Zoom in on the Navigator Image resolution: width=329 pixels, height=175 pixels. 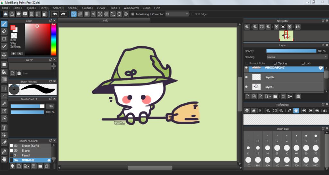[255, 27]
